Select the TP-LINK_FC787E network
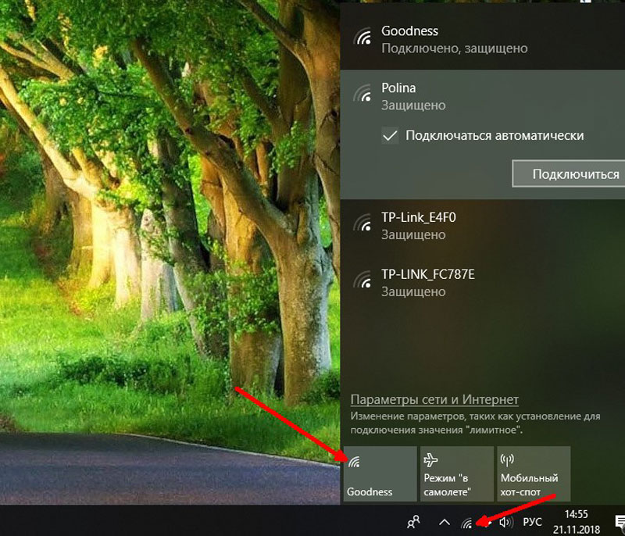Screen dimensions: 625x536 (x=482, y=283)
